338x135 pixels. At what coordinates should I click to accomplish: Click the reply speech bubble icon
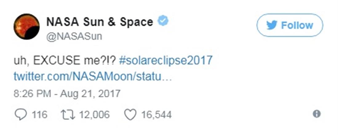coord(21,115)
